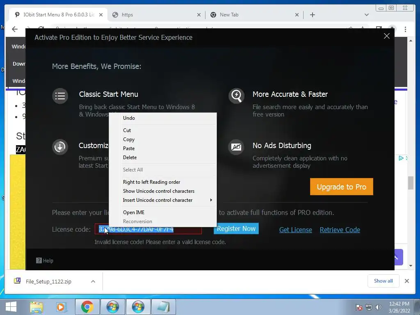Open the Get License link
The image size is (420, 315).
tap(295, 230)
